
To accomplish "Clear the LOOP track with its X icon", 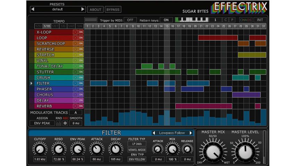I will (75, 38).
